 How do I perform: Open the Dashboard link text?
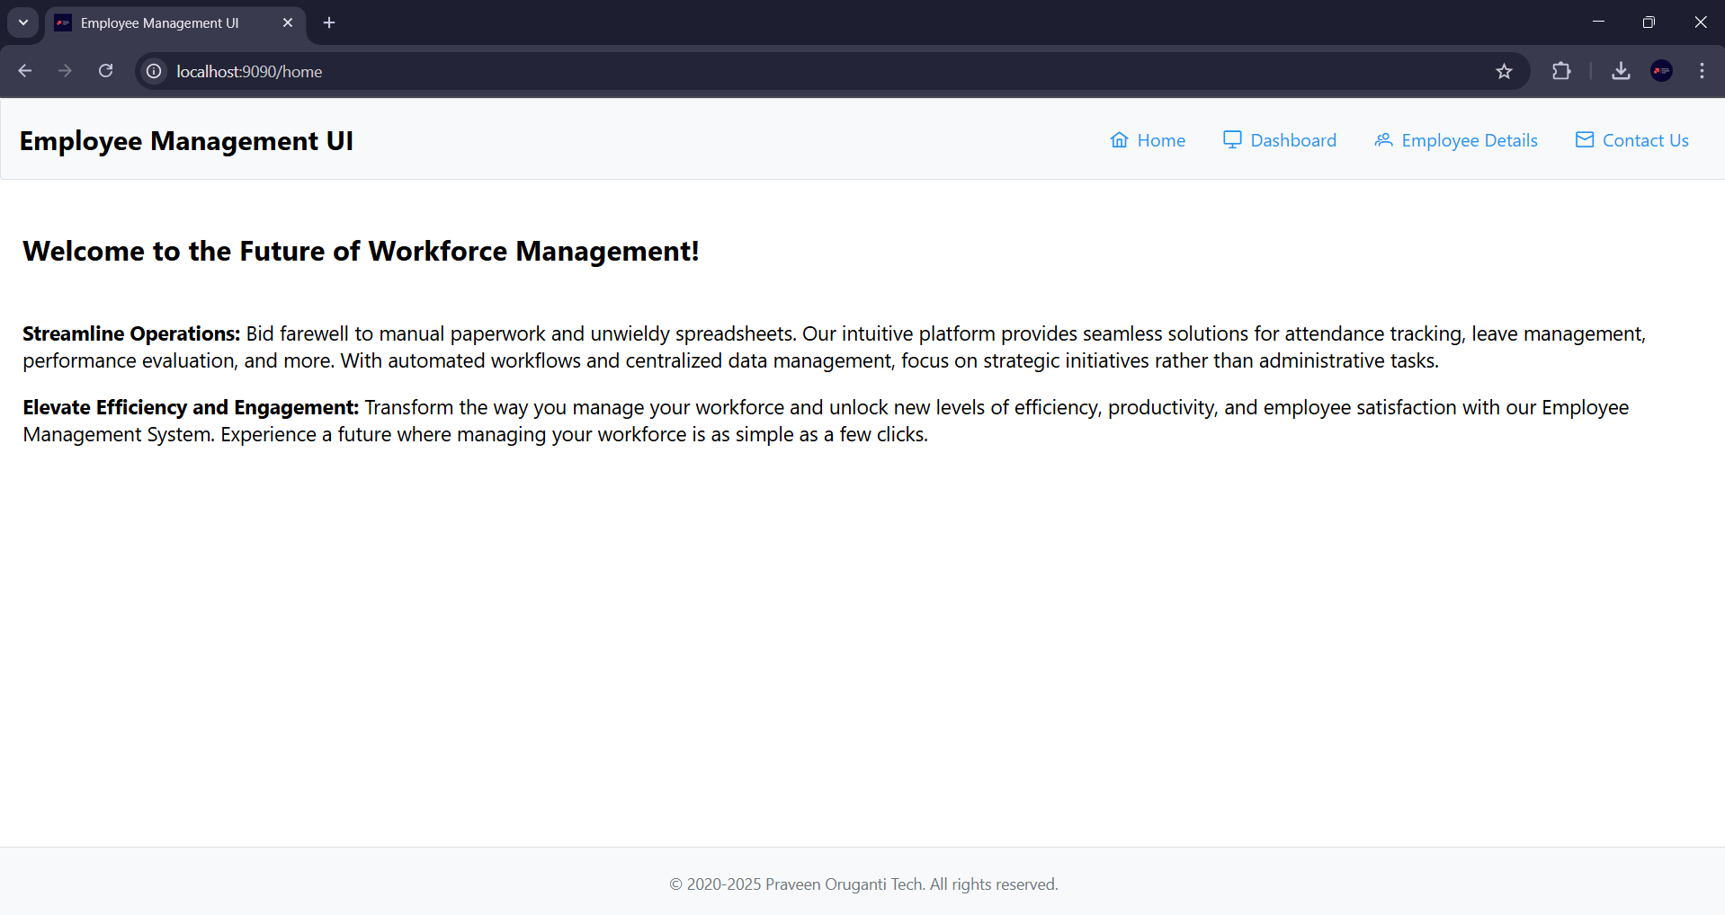[x=1293, y=140]
